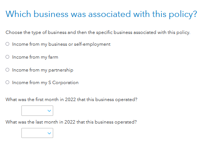The width and height of the screenshot is (212, 142).
Task: Click the "business or self-employment" label text
Action: tap(79, 44)
